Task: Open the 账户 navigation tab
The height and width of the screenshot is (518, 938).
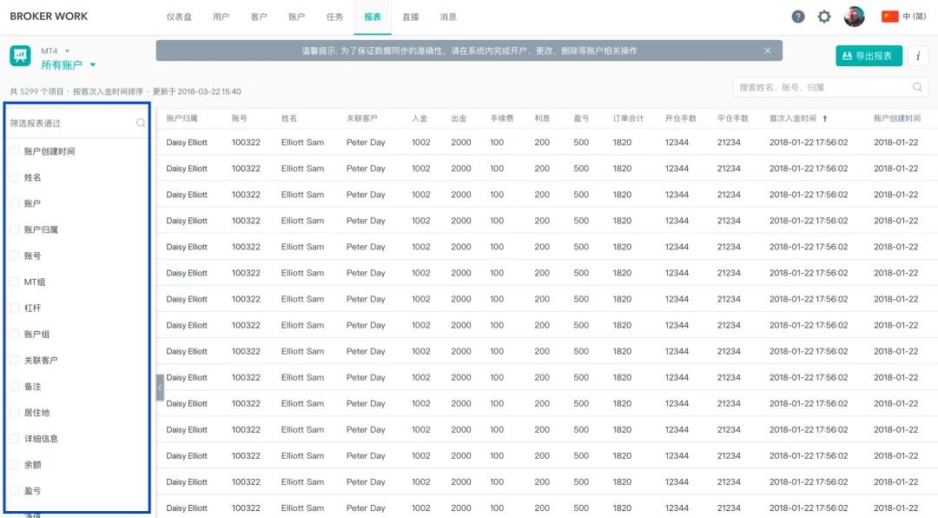Action: coord(297,17)
